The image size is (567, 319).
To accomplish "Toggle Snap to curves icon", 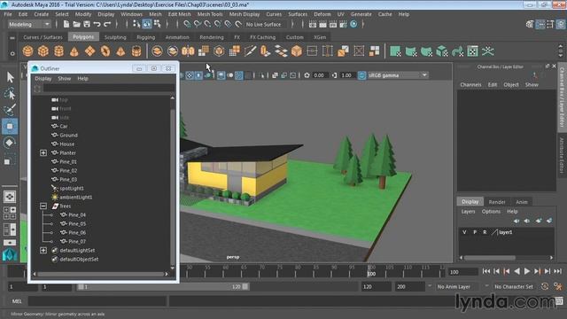I will (x=197, y=24).
